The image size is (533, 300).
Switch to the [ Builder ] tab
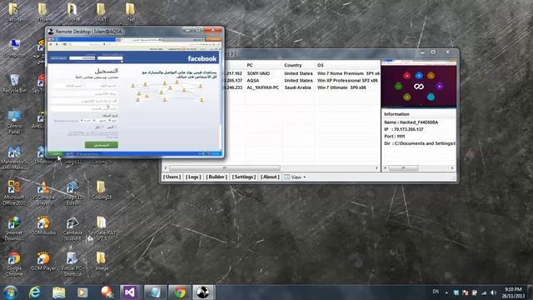(217, 177)
